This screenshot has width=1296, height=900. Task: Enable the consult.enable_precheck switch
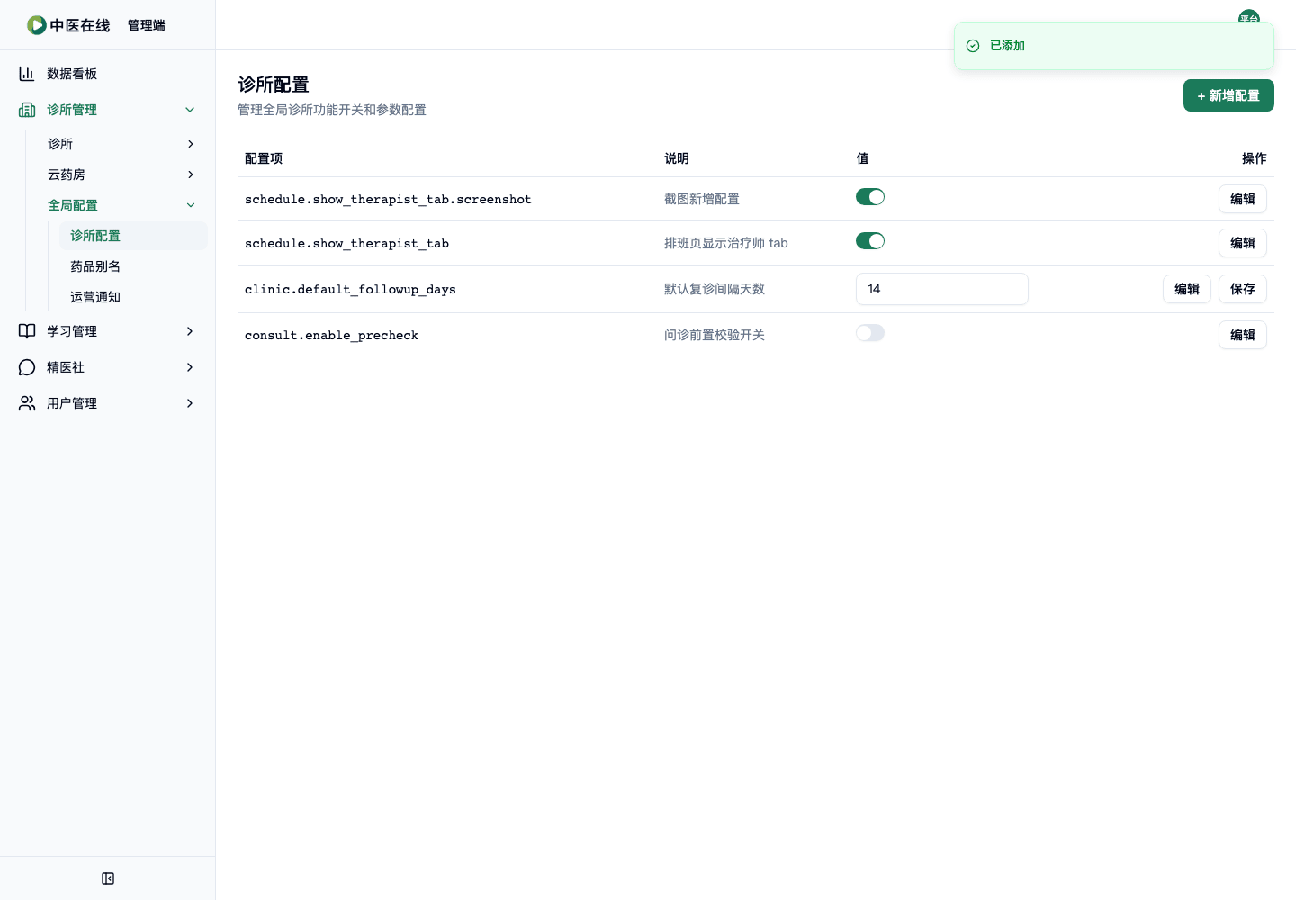pos(870,333)
